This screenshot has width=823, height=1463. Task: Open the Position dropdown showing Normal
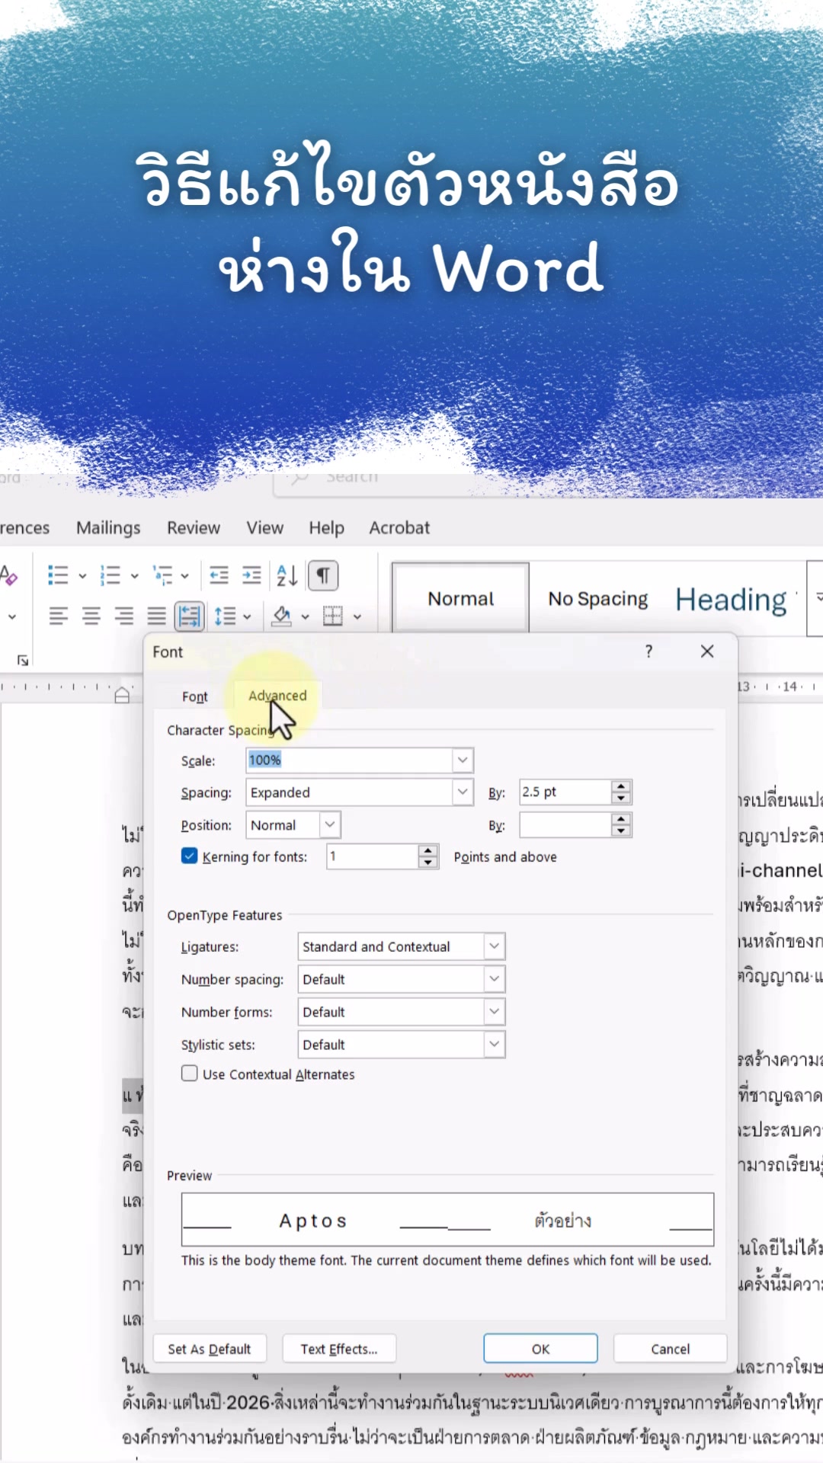pyautogui.click(x=329, y=824)
